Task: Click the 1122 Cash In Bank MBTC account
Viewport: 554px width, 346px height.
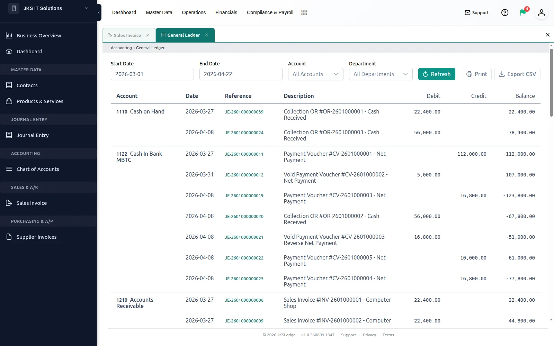Action: pos(139,157)
